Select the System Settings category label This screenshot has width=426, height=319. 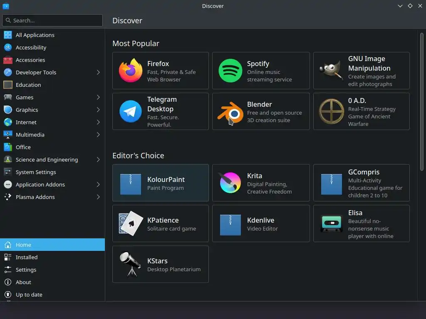tap(36, 172)
